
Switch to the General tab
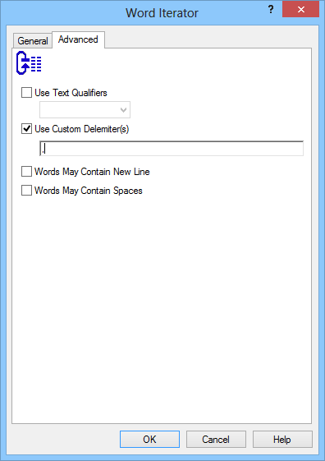click(x=33, y=40)
